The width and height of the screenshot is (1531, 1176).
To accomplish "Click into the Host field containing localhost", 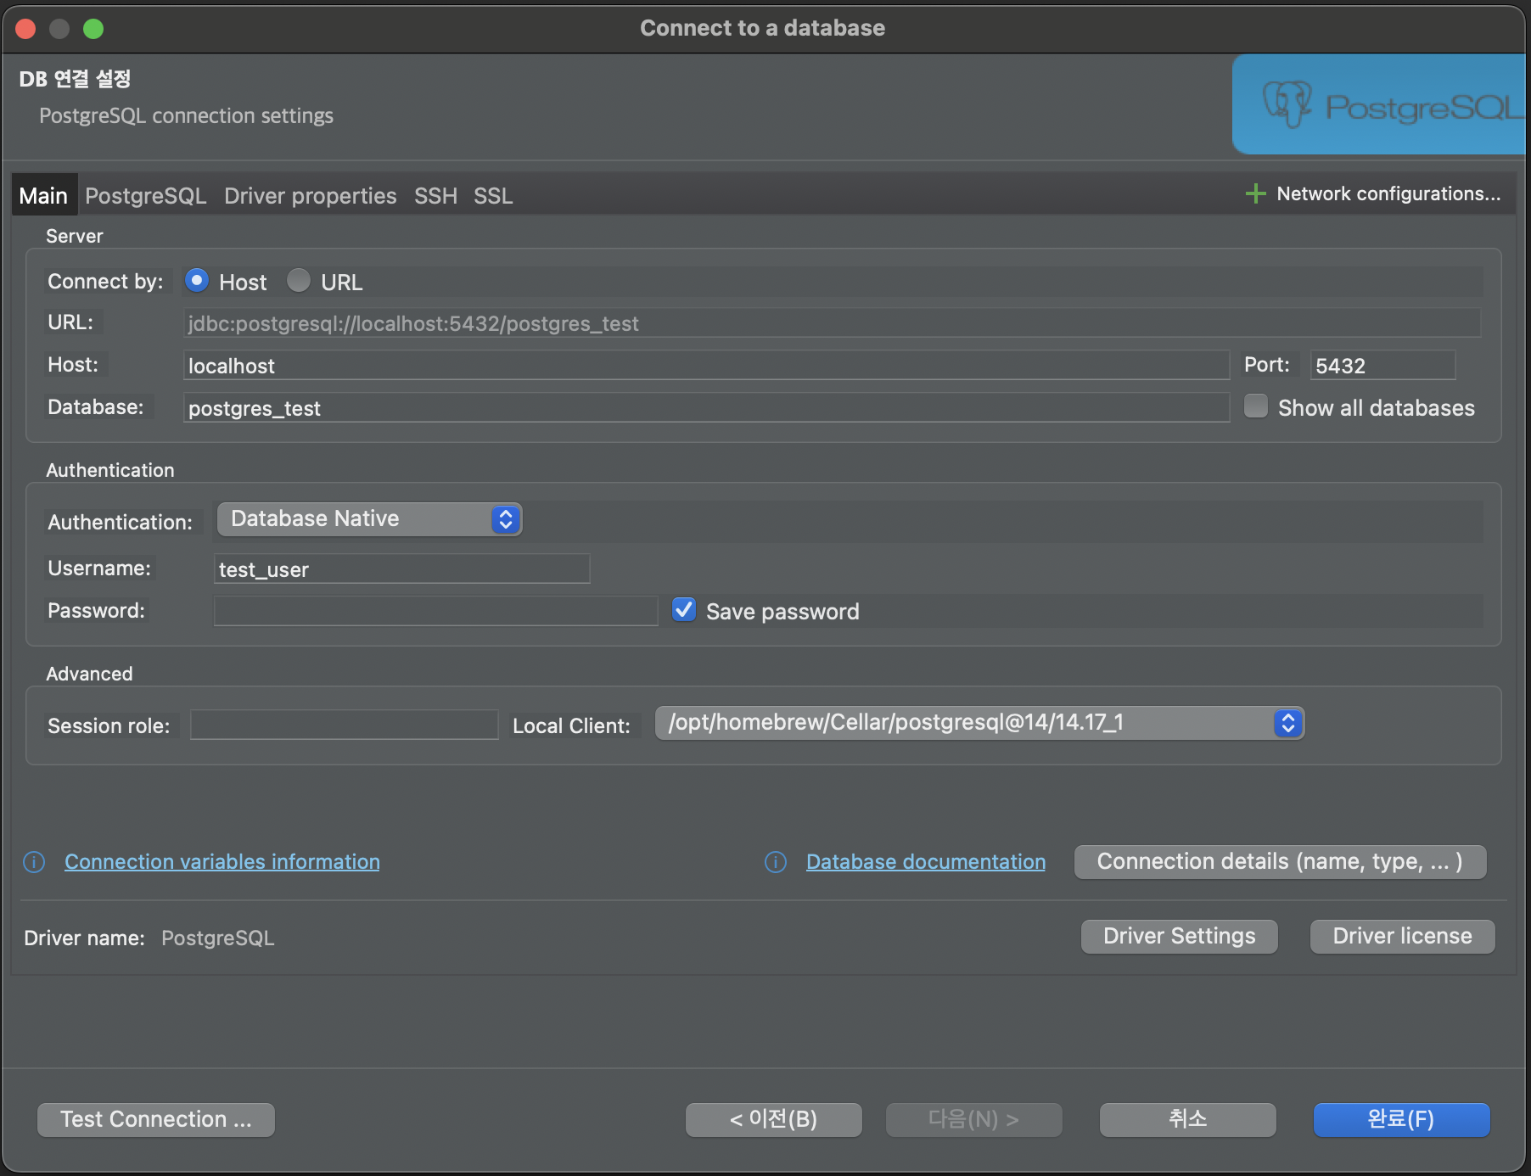I will [x=706, y=365].
